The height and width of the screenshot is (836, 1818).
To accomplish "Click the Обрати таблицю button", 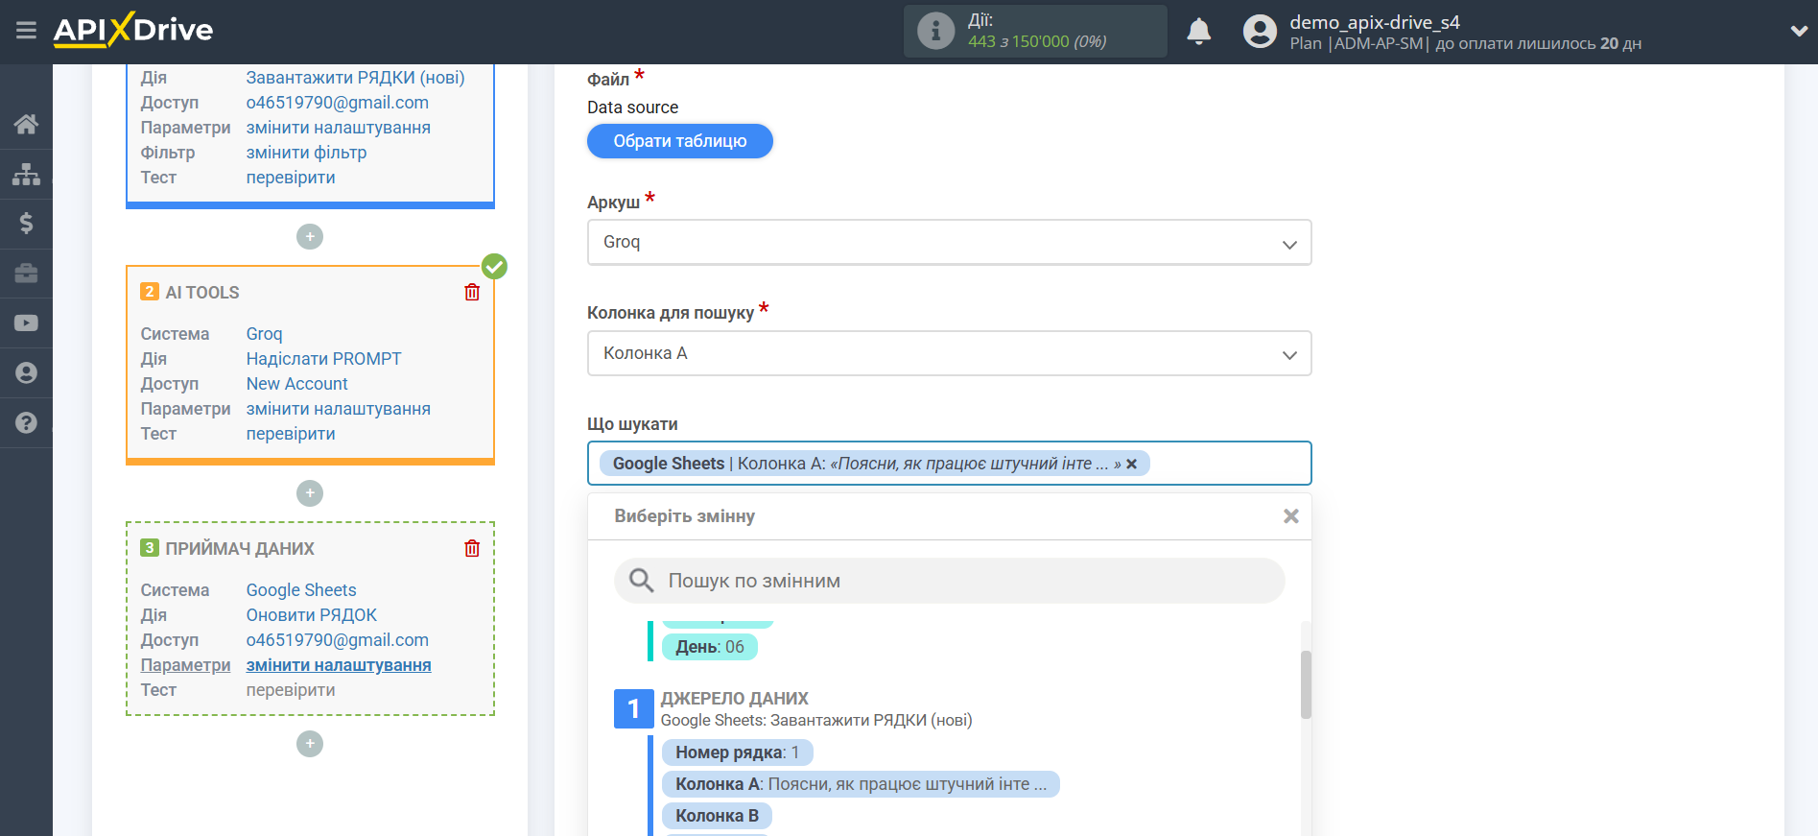I will 679,141.
